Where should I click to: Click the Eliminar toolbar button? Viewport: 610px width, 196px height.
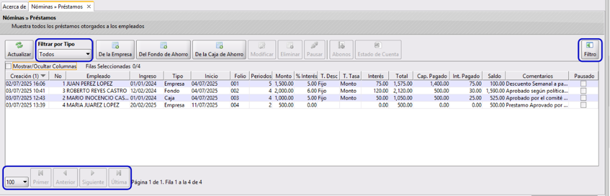(290, 50)
